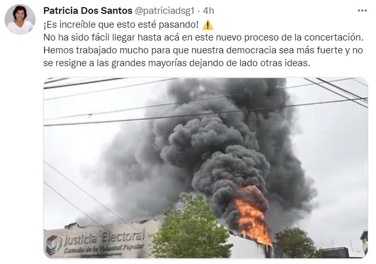
Task: Click the line starting "se resigne a las"
Action: (x=177, y=63)
